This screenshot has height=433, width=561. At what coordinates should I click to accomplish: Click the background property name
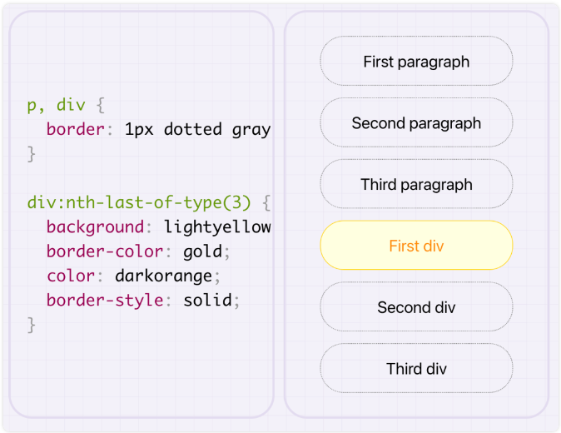[95, 227]
